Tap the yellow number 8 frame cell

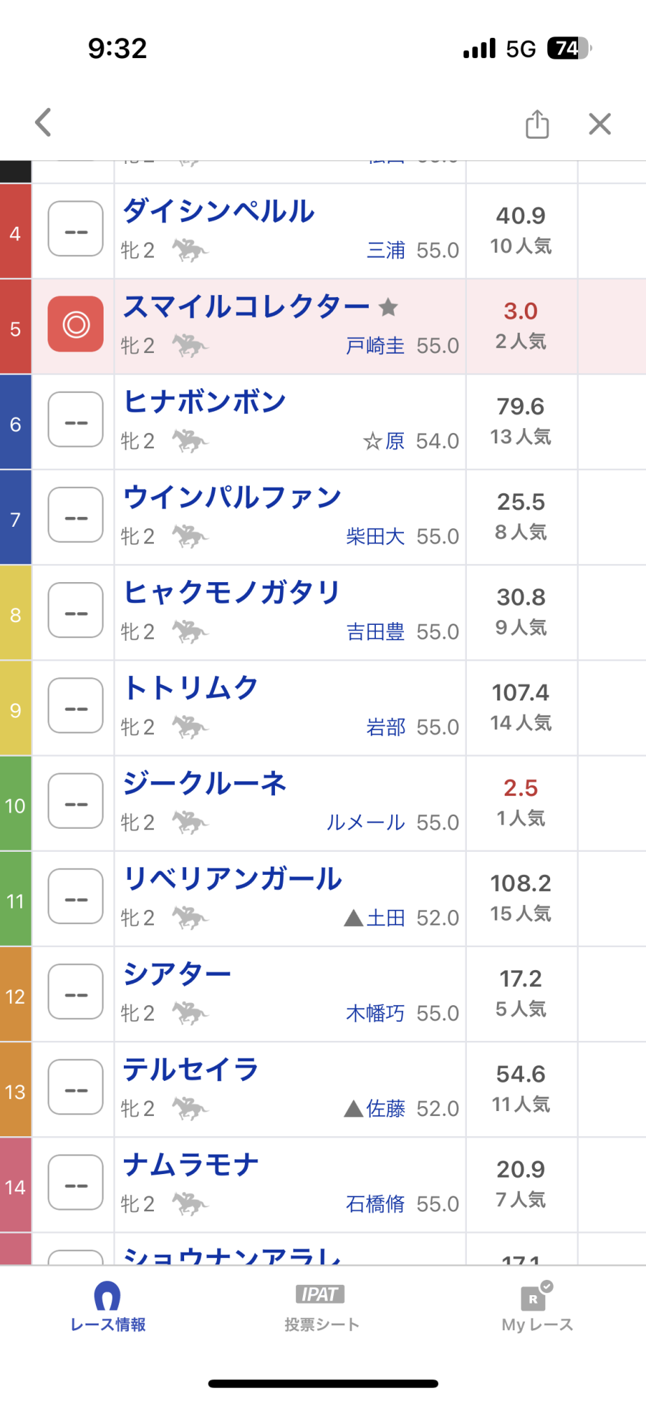15,615
